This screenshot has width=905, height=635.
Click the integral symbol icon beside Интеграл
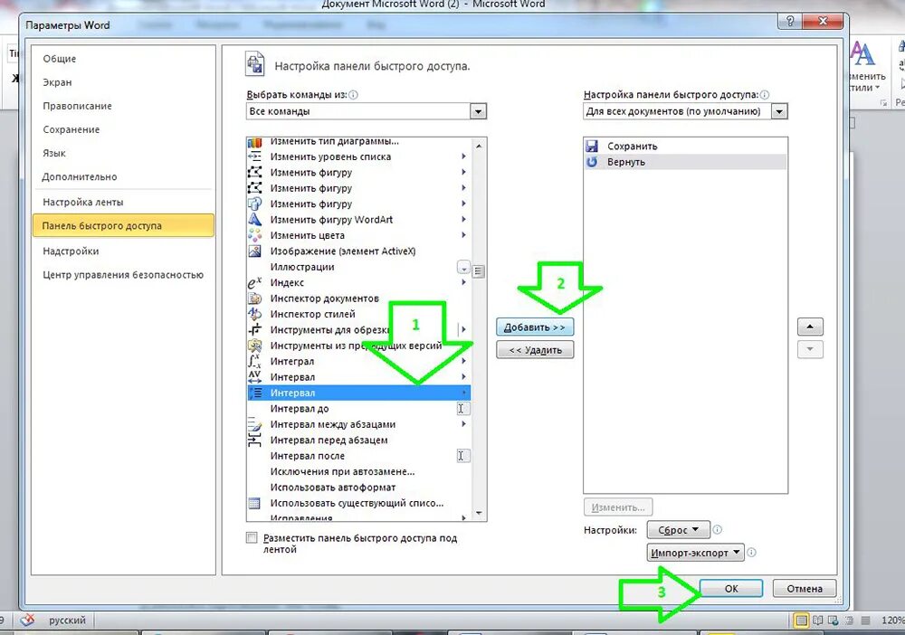(x=254, y=361)
